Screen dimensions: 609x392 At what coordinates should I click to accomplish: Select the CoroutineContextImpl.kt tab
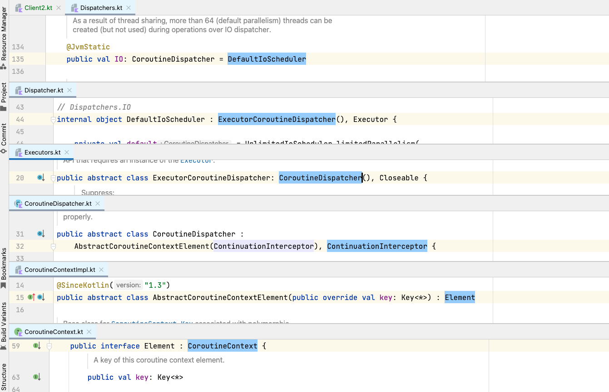point(59,270)
